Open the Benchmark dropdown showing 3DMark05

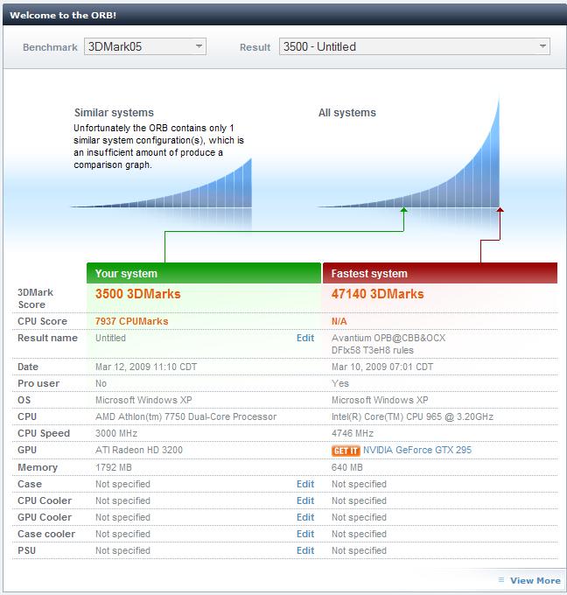tap(145, 46)
